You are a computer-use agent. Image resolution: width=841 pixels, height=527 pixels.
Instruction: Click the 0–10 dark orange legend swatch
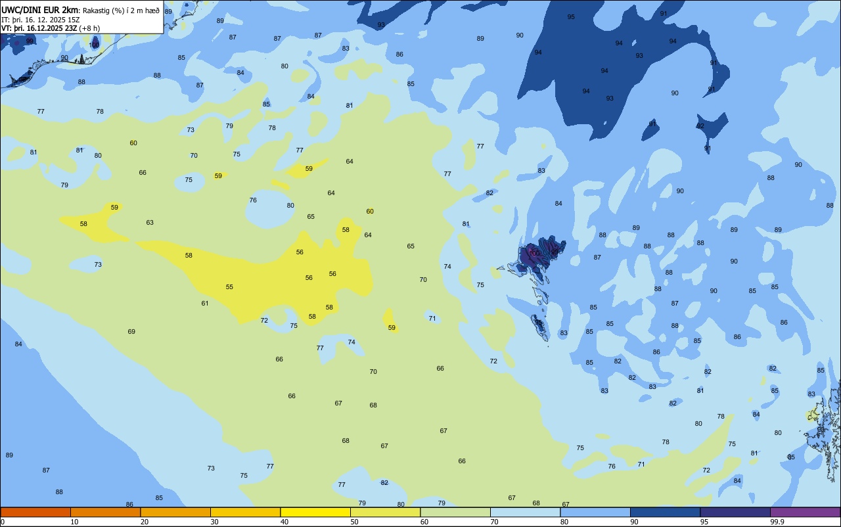pos(35,512)
